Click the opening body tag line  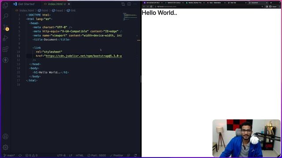coord(34,68)
